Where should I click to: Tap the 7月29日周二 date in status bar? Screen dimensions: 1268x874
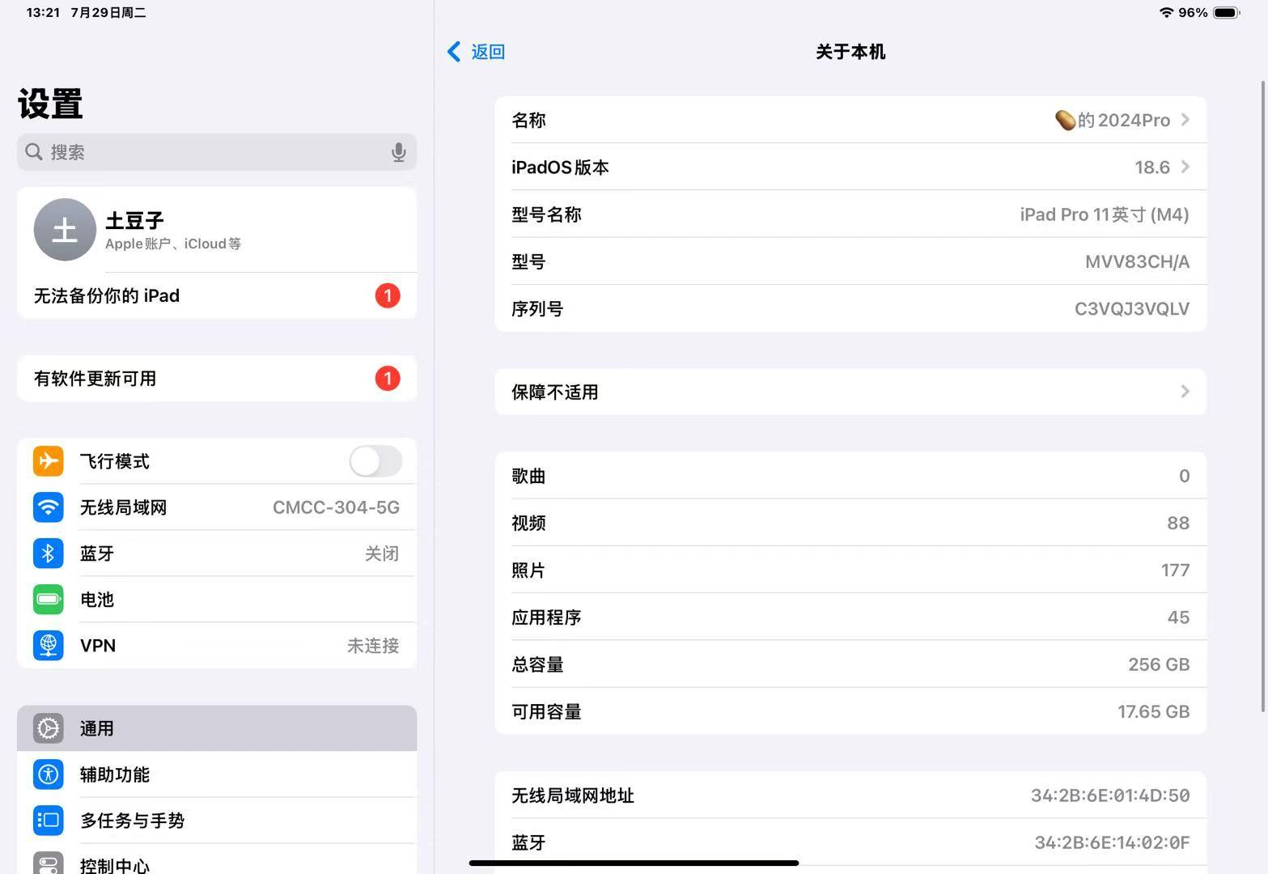point(108,12)
